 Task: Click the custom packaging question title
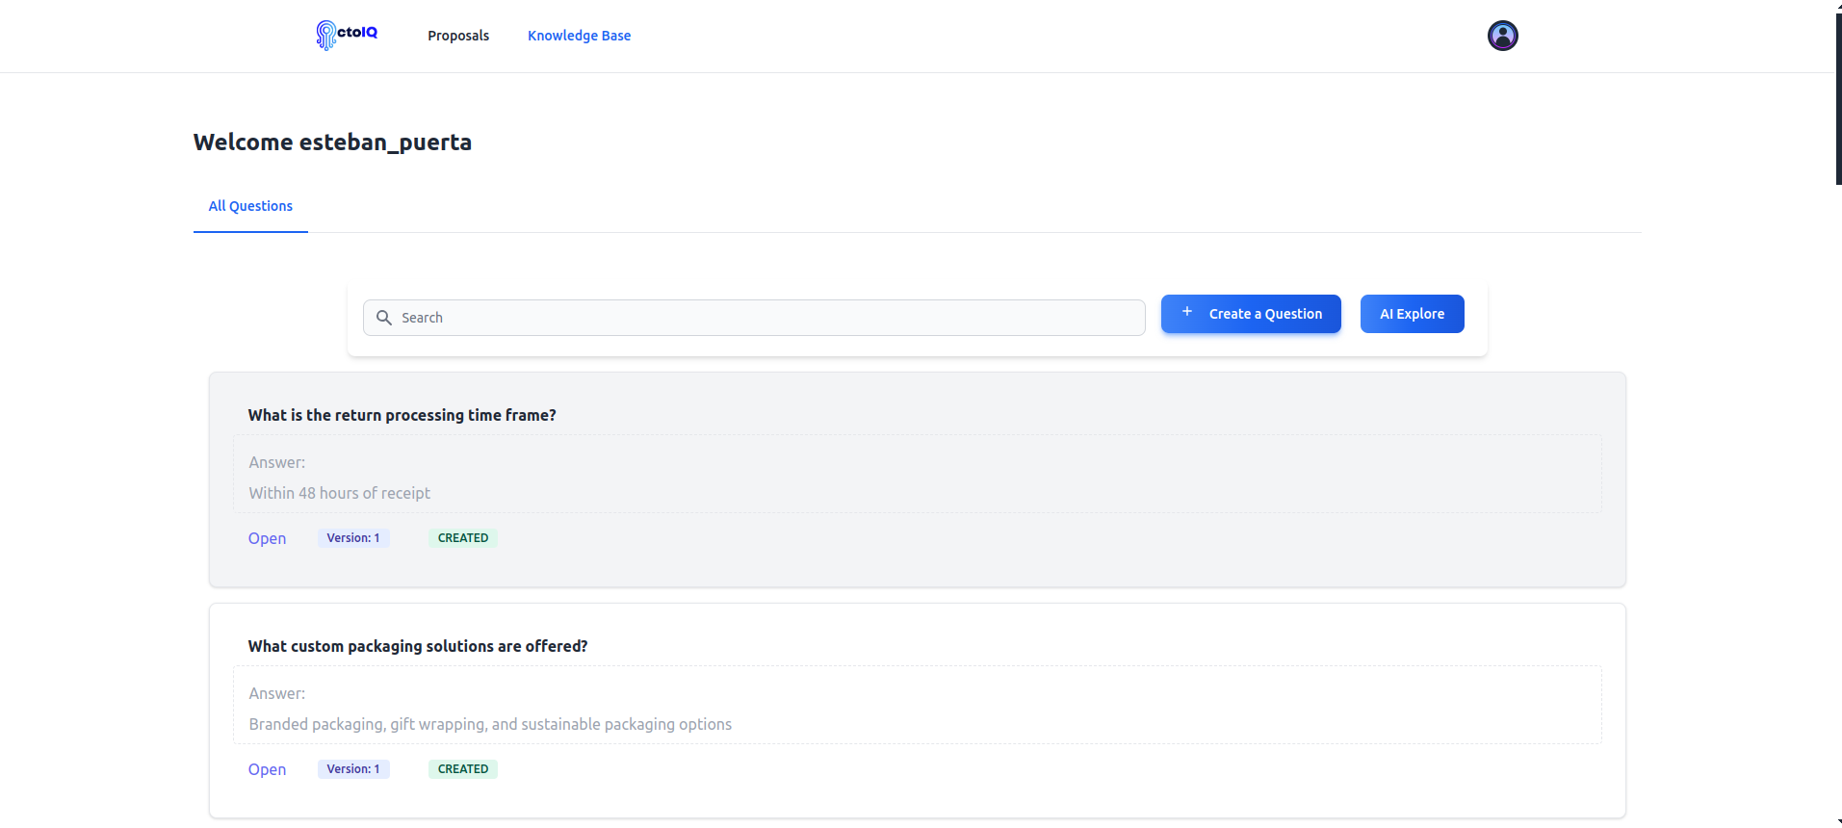pyautogui.click(x=417, y=646)
